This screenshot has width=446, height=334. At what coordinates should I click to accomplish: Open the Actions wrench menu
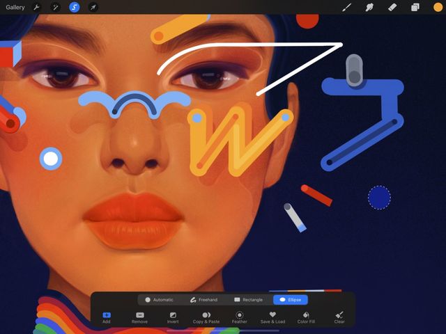[x=36, y=8]
